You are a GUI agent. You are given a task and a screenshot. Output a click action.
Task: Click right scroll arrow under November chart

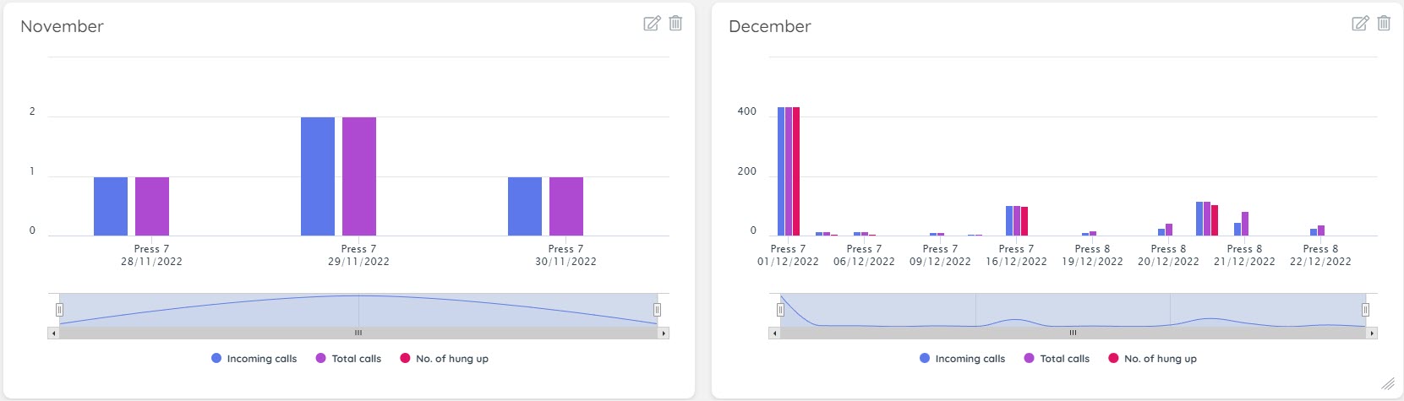tap(664, 333)
